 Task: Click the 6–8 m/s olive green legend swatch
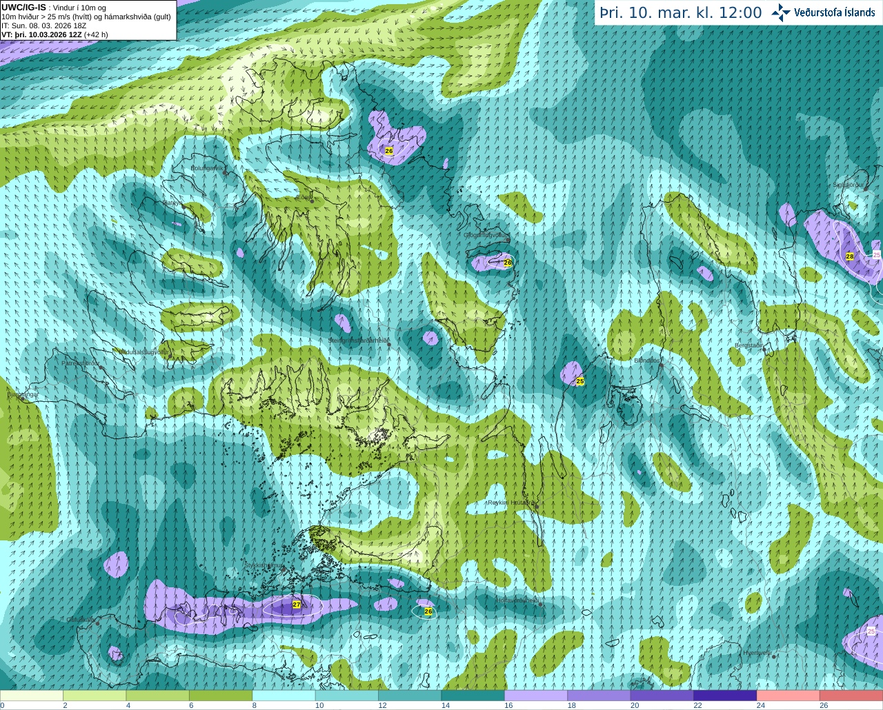tap(221, 696)
